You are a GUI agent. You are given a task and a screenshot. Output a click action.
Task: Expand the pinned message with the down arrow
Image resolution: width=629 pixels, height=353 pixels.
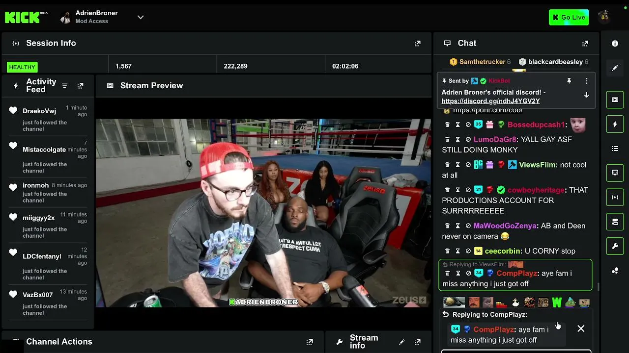point(586,95)
